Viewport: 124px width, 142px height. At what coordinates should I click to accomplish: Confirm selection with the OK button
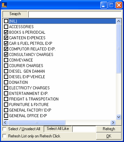(109, 136)
